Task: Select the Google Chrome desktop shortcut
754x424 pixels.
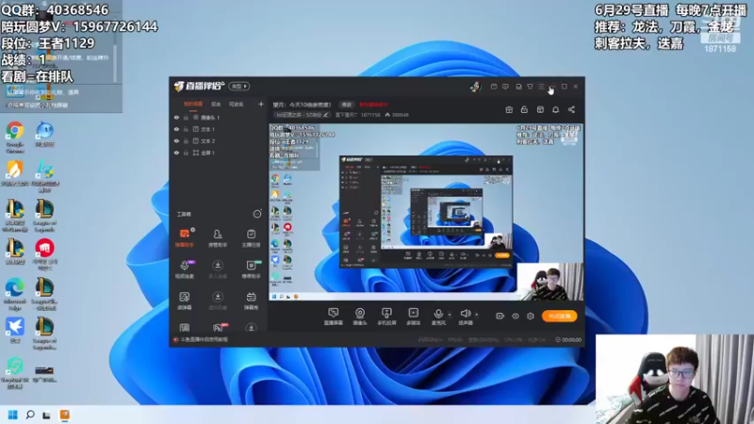Action: click(15, 138)
